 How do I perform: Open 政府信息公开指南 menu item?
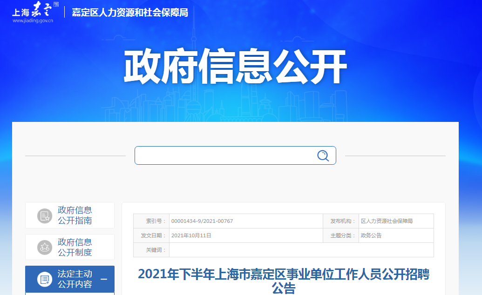70,215
